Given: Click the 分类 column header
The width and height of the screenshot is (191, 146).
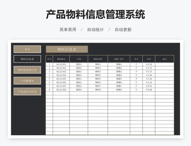Looking at the screenshot, I should 79,59.
